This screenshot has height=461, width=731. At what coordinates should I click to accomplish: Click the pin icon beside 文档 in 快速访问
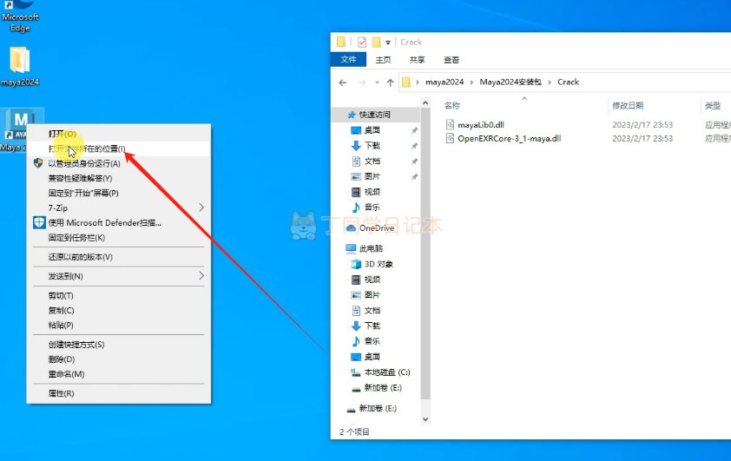pos(414,161)
